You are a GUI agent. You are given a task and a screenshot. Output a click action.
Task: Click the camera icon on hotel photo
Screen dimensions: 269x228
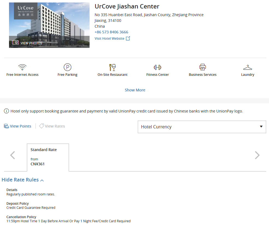point(16,42)
